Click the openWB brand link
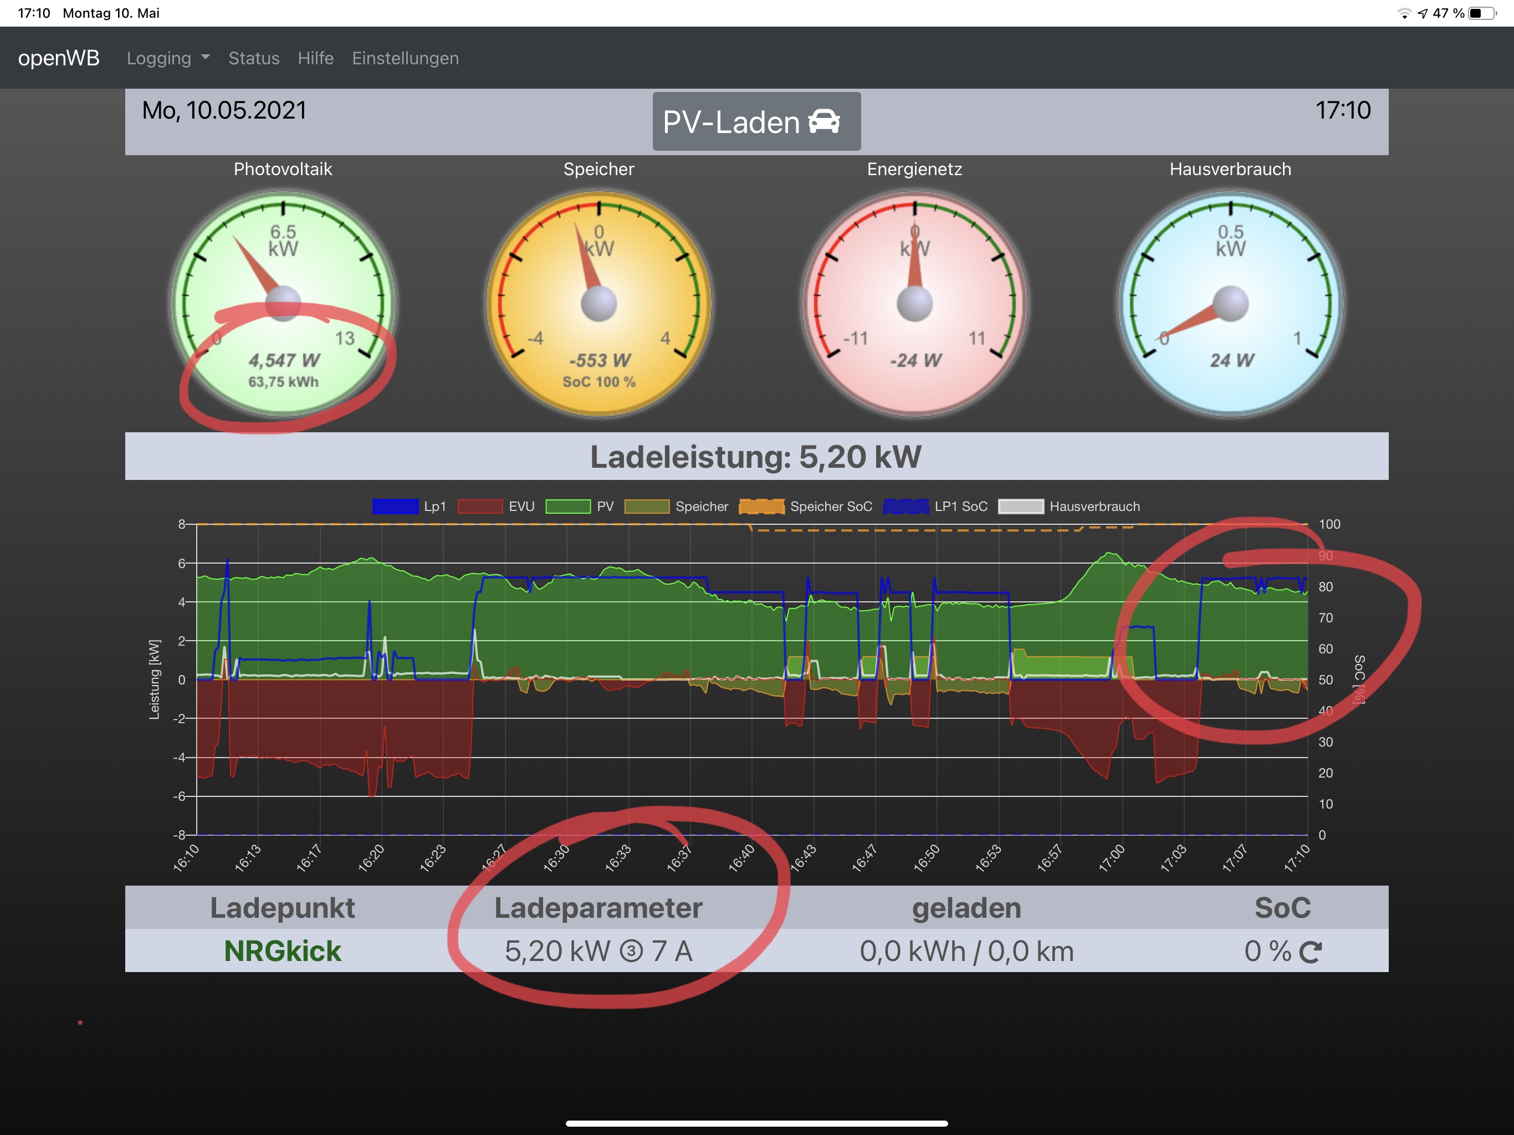 coord(59,58)
